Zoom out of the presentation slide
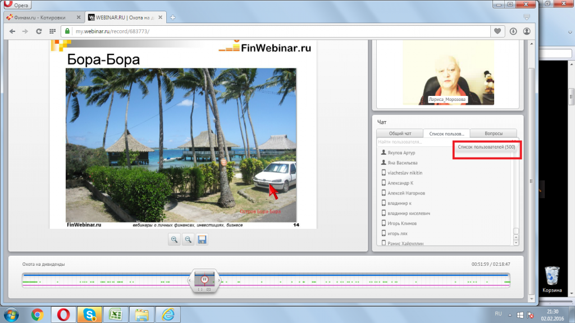575x323 pixels. click(189, 239)
